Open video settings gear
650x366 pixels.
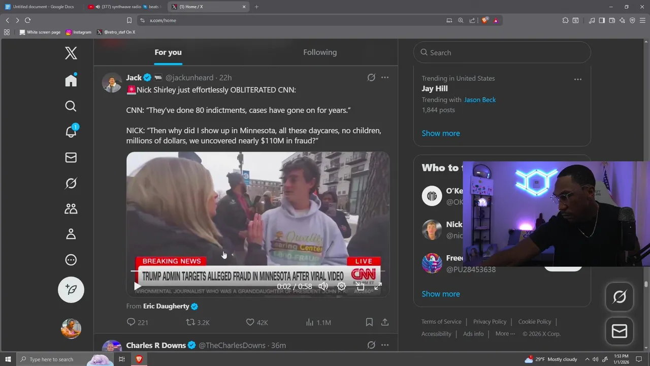[x=342, y=286]
